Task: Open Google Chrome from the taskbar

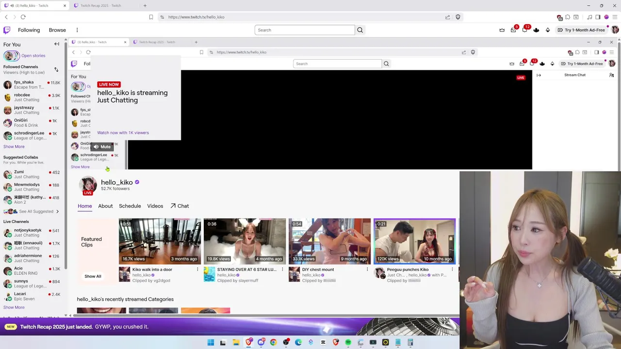Action: click(x=273, y=342)
